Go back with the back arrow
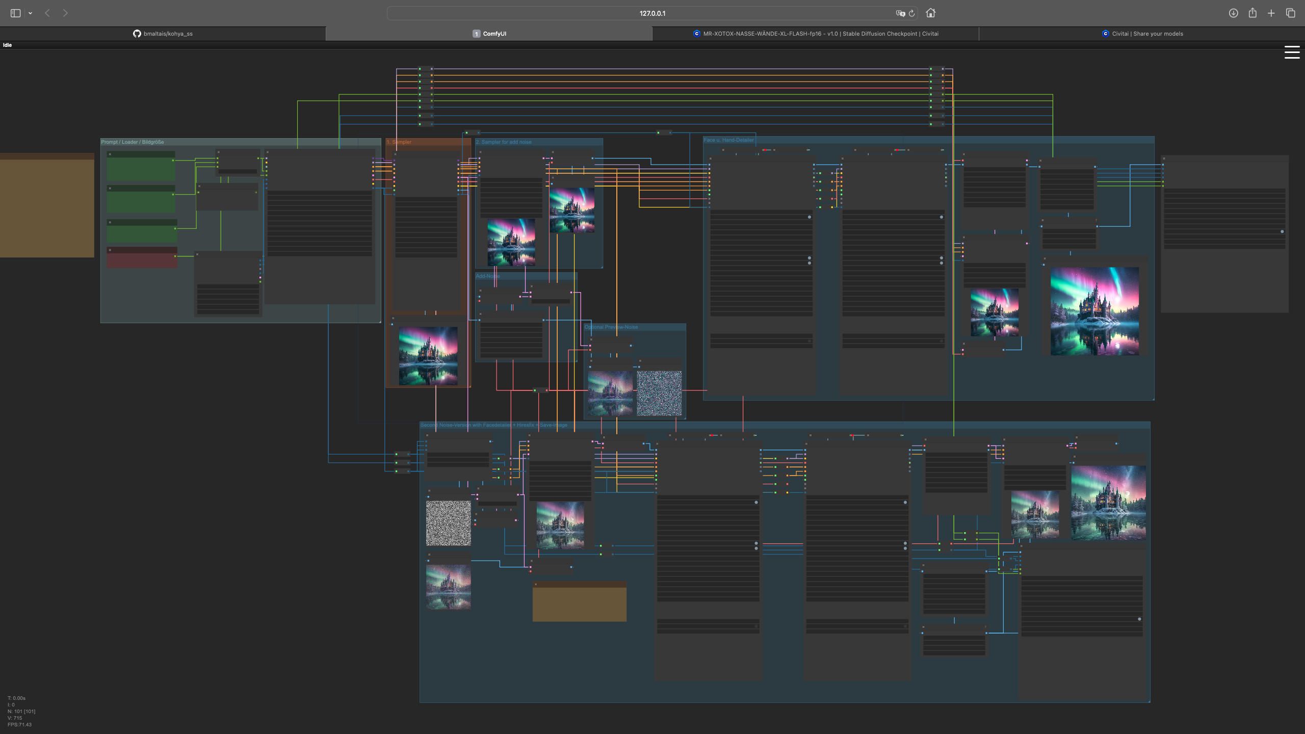Screen dimensions: 1305x734 pyautogui.click(x=47, y=13)
